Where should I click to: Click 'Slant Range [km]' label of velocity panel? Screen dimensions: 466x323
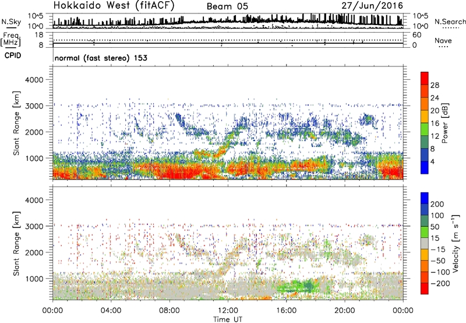[16, 243]
